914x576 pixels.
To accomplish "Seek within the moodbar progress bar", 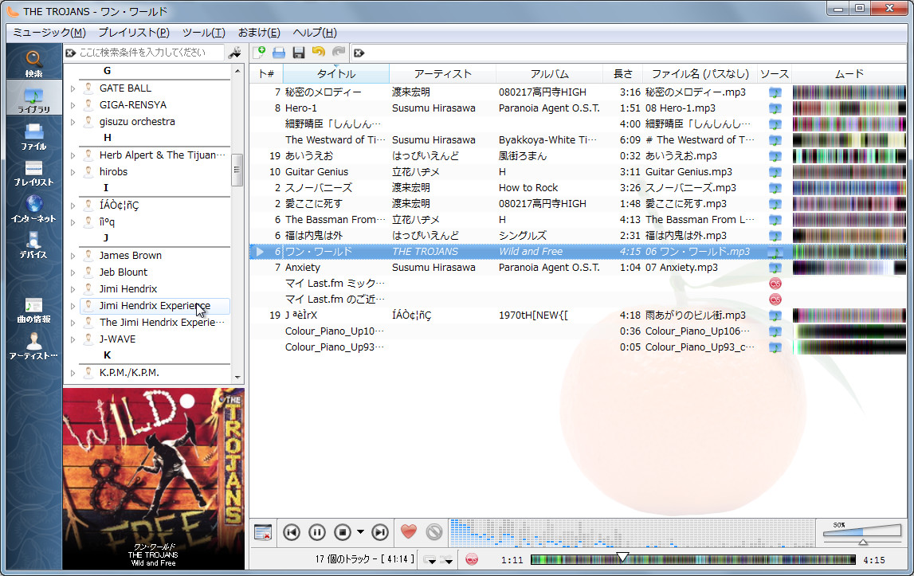I will [x=693, y=560].
